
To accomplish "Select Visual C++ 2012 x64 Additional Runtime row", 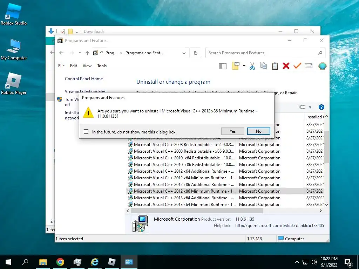I will [x=225, y=171].
